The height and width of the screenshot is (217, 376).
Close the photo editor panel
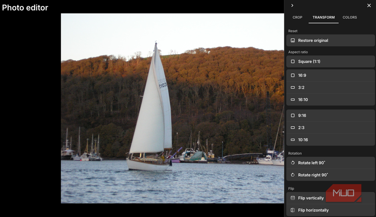369,5
